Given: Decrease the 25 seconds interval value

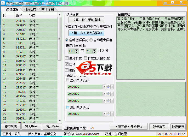Looking at the screenshot, I should point(94,52).
